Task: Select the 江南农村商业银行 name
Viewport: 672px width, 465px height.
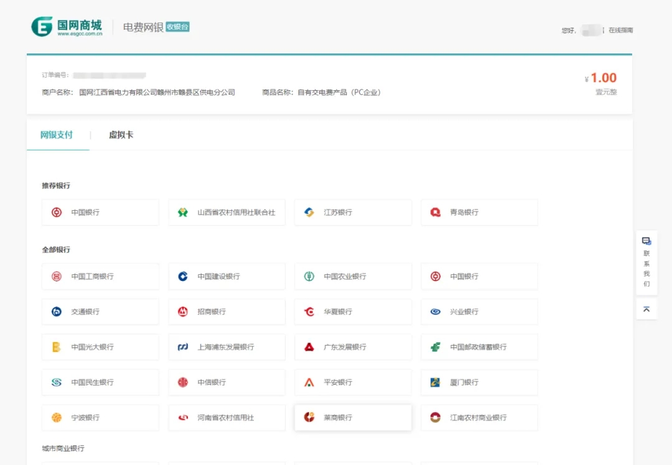Action: pos(478,418)
